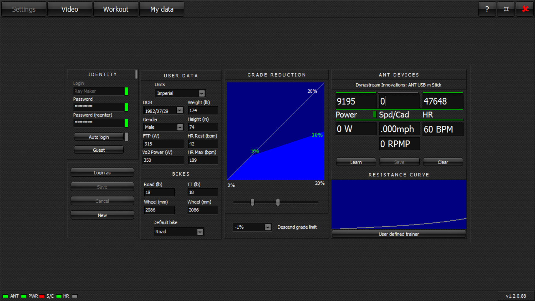Click the gray indicator after HR in status bar
This screenshot has width=535, height=301.
(x=75, y=296)
